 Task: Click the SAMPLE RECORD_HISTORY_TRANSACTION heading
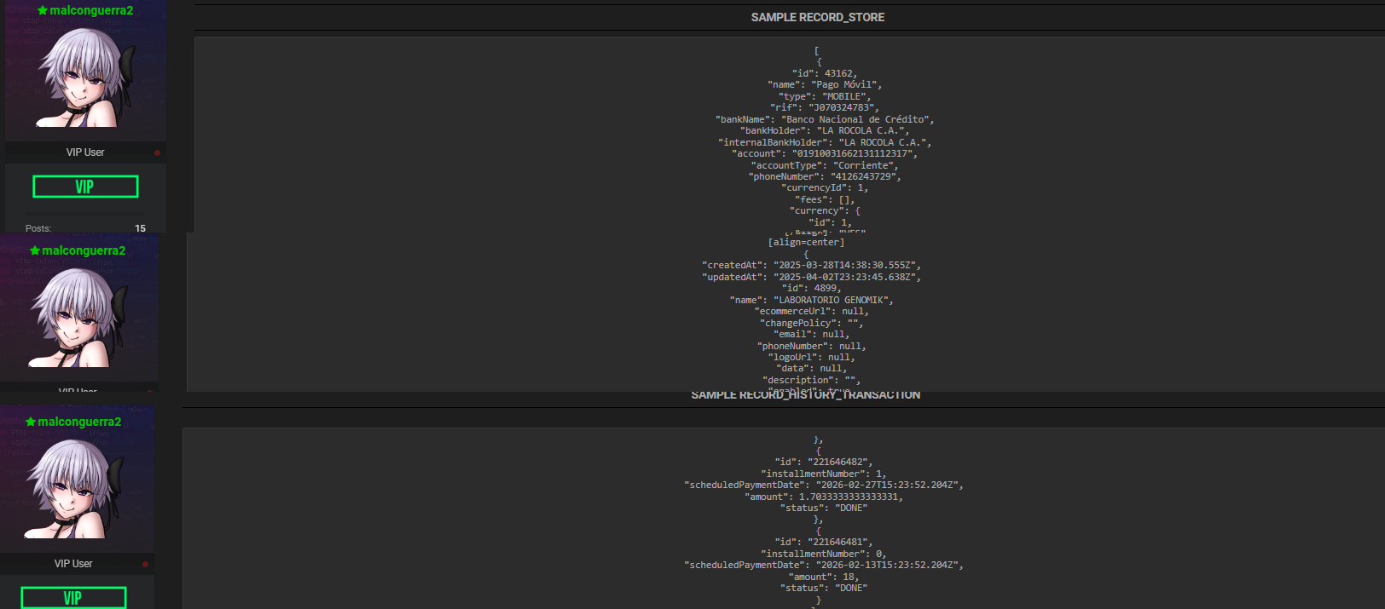(805, 395)
